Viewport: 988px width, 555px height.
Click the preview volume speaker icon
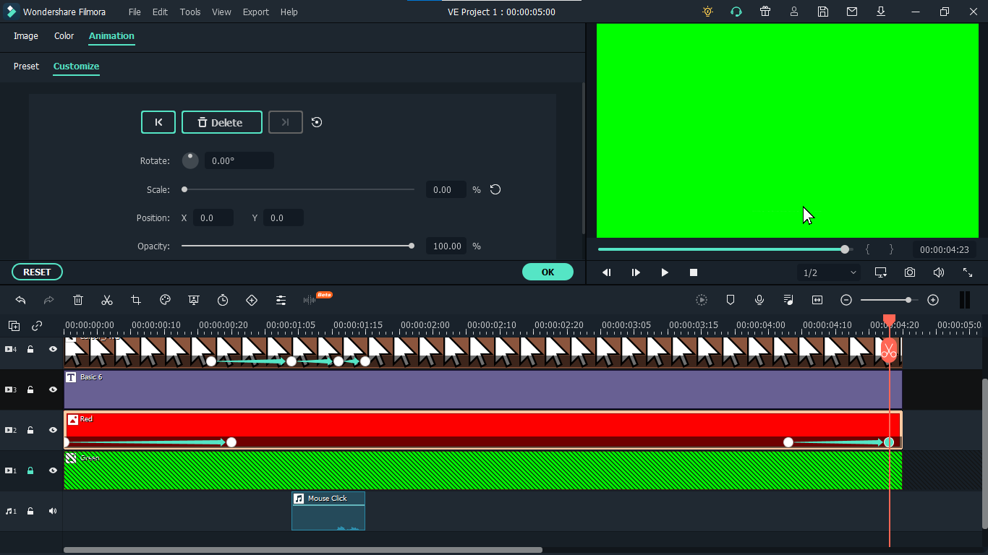click(x=939, y=272)
